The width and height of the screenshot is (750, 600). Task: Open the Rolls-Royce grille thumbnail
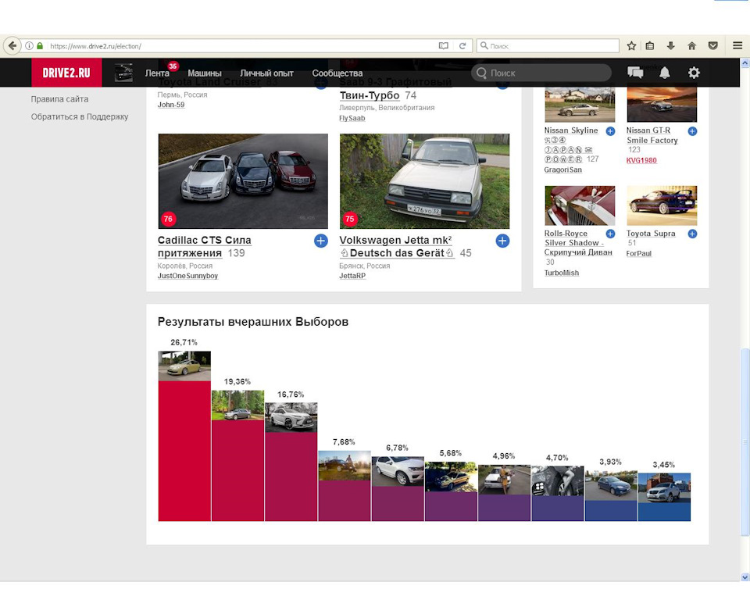pos(580,205)
